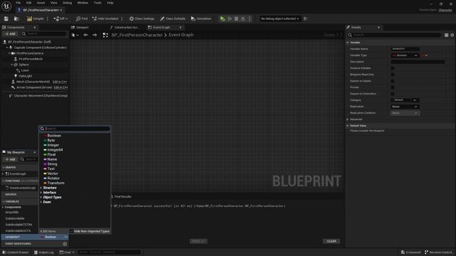
Task: Open the Asset menu
Action: 41,3
